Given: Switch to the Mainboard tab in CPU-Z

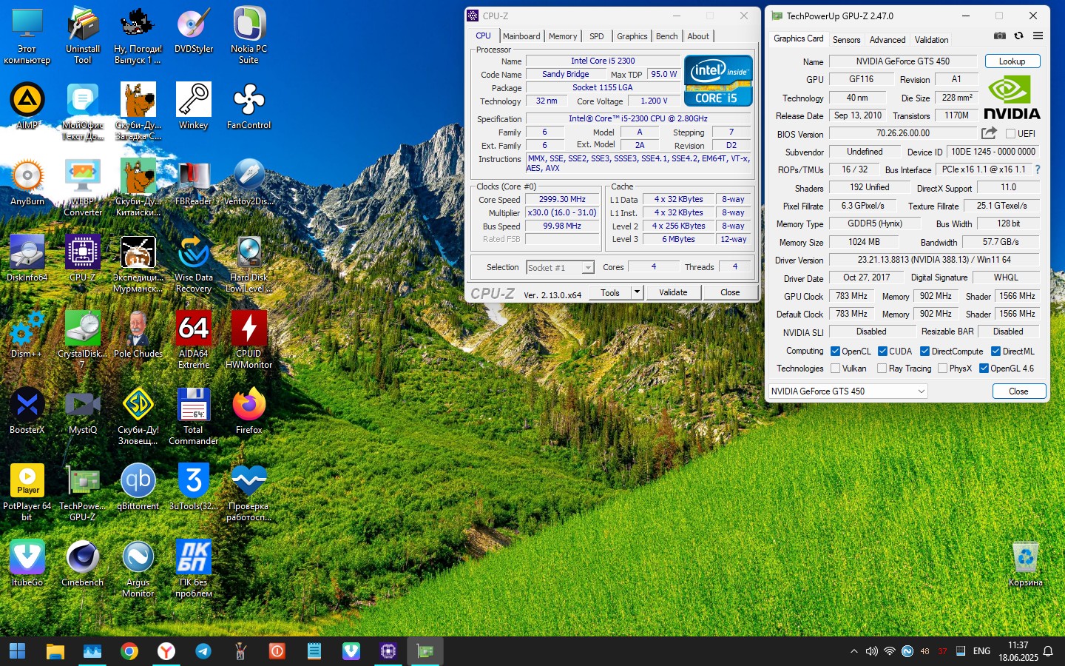Looking at the screenshot, I should [521, 36].
